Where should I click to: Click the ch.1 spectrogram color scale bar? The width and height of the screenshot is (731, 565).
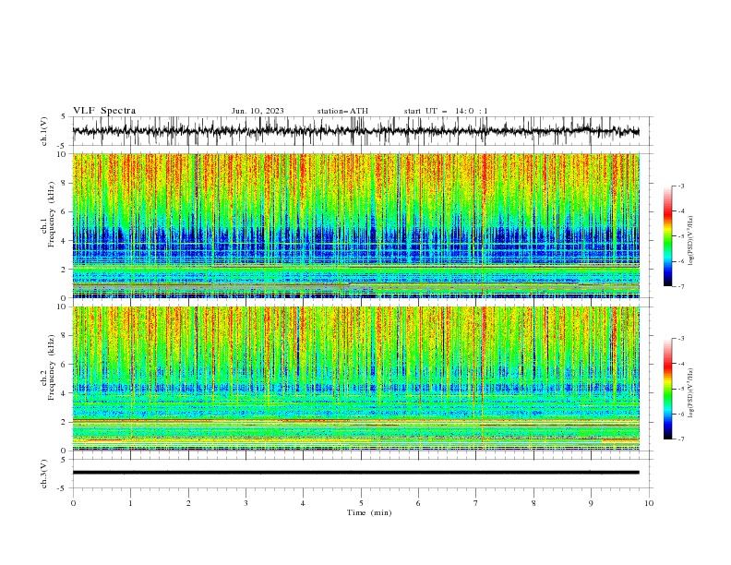667,236
